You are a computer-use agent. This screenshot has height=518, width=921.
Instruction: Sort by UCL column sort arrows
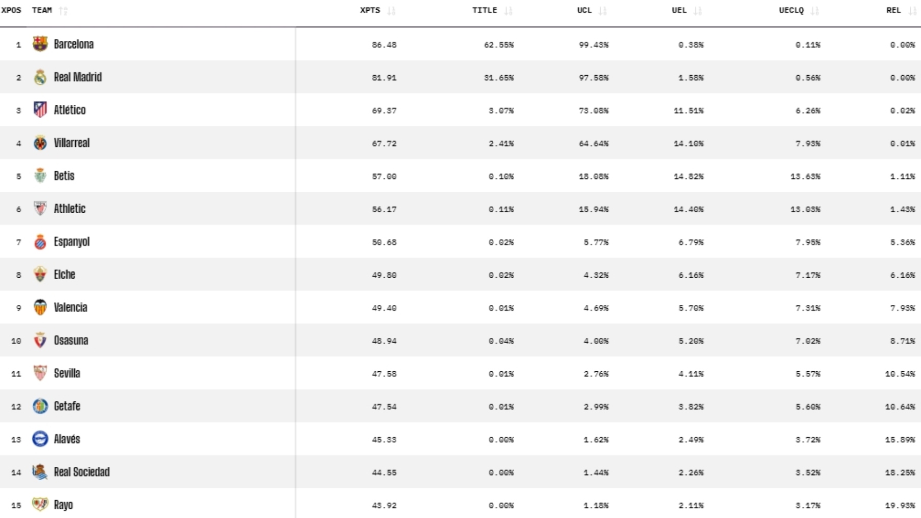tap(603, 11)
